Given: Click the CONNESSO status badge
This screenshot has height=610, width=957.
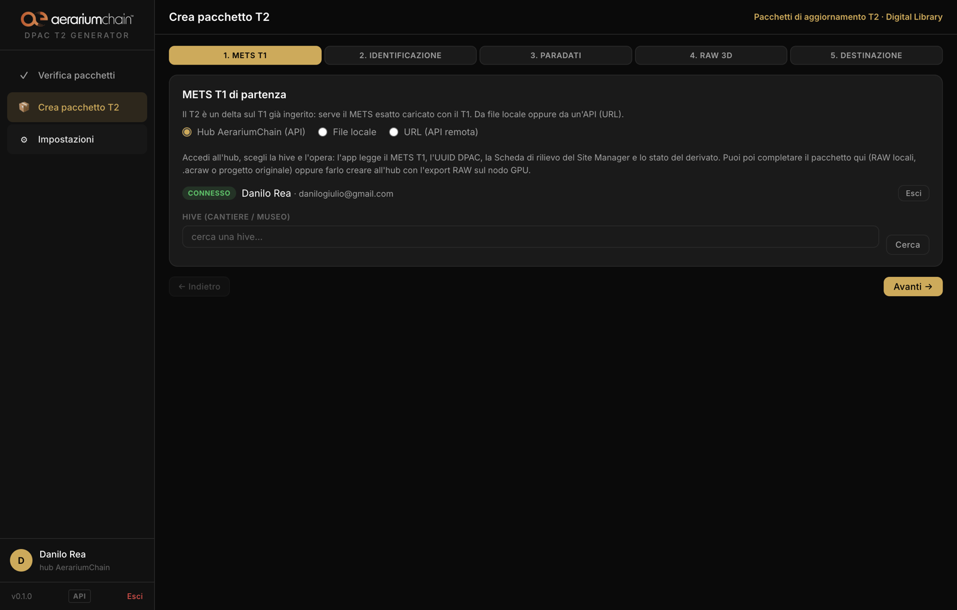Looking at the screenshot, I should (209, 193).
